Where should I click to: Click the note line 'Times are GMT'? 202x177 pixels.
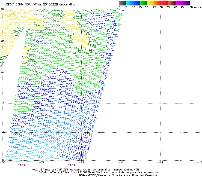click(53, 170)
